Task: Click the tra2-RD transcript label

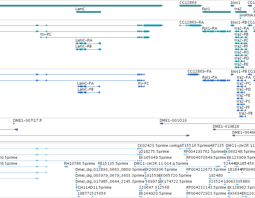Action: coord(242,58)
